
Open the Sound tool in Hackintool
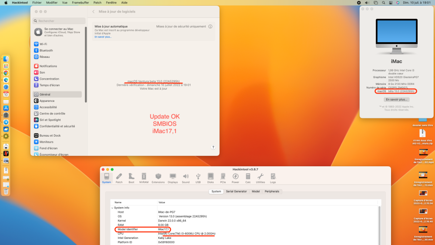(186, 178)
